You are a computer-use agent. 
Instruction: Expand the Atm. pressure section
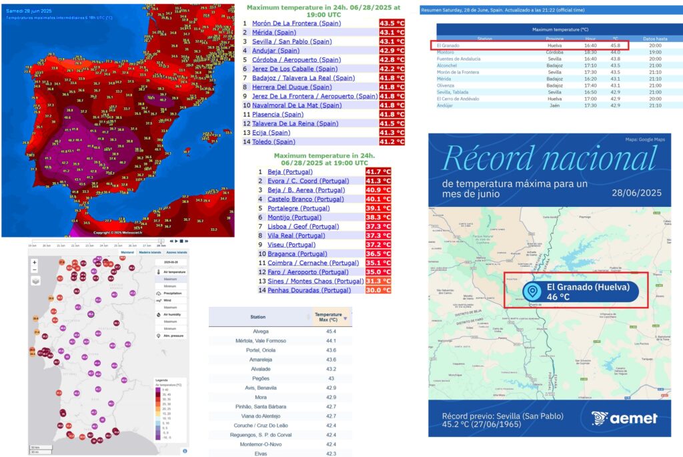172,335
